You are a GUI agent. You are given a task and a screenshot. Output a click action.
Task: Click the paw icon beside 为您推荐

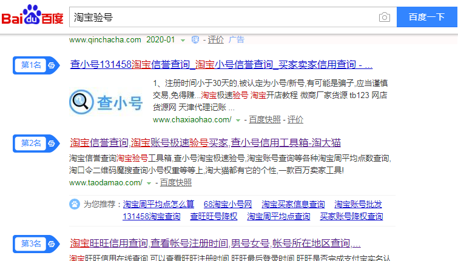[x=75, y=204]
